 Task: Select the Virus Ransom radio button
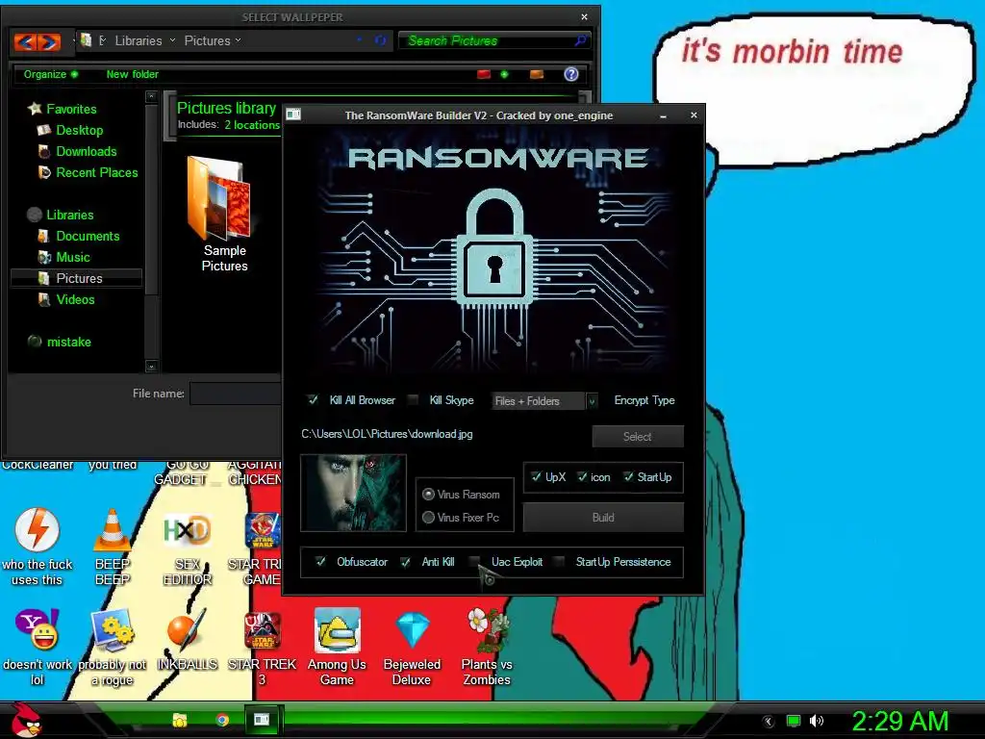(x=428, y=495)
